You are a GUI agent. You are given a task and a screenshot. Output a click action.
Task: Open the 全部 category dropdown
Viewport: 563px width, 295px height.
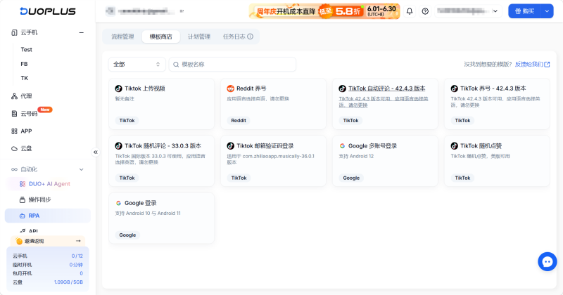(137, 65)
